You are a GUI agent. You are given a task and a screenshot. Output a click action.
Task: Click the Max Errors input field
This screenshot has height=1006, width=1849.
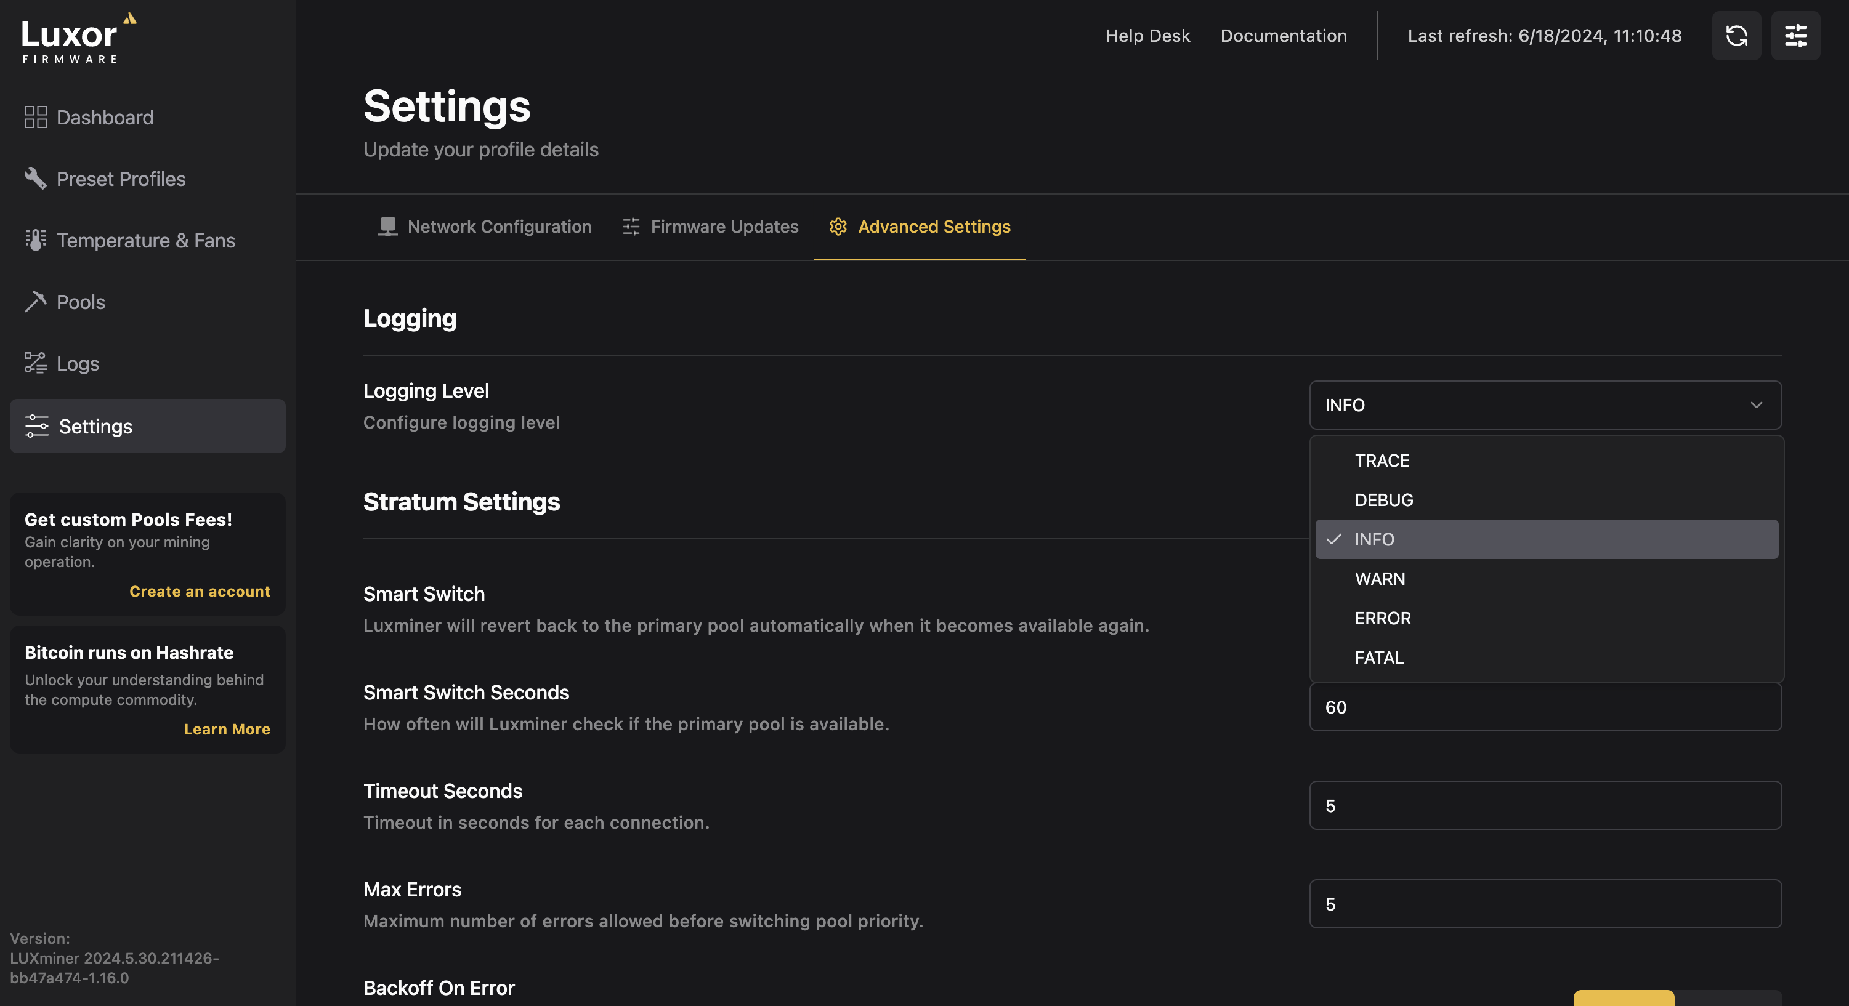tap(1545, 903)
